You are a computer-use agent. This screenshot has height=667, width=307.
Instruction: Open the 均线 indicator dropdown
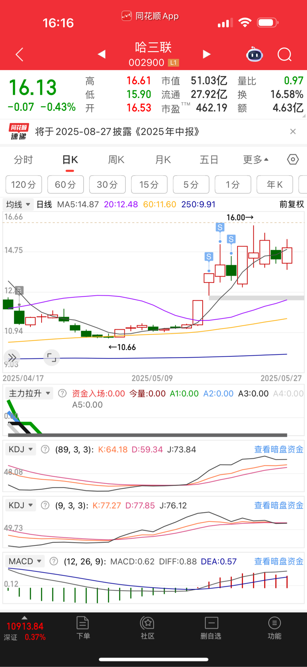tap(18, 204)
